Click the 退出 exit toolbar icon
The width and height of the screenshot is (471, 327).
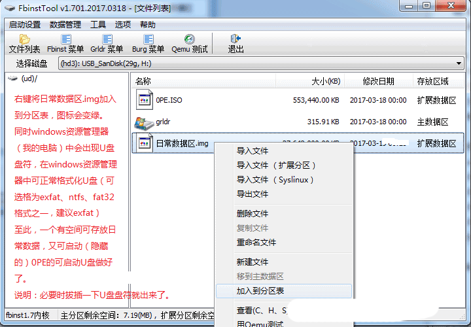235,39
